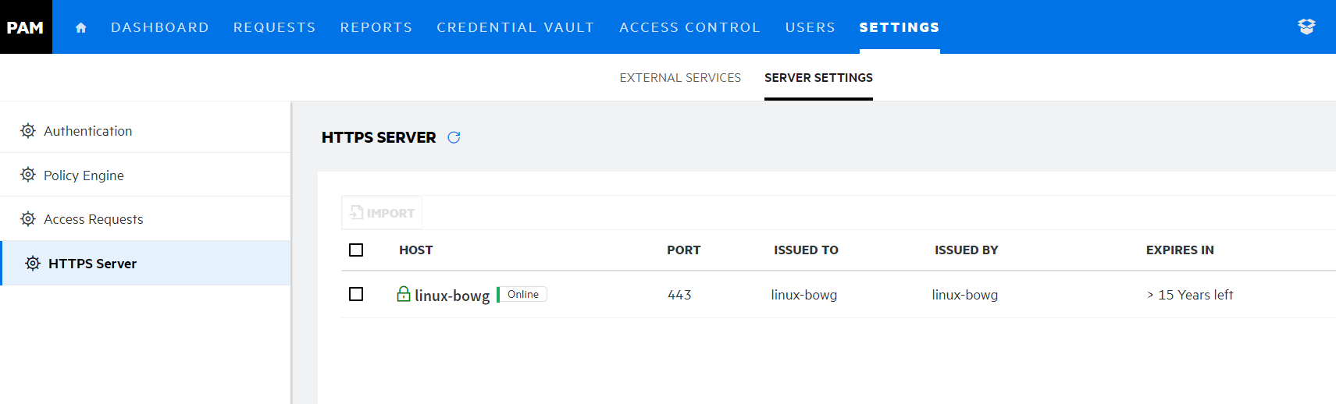1336x404 pixels.
Task: Click the refresh icon beside HTTPS SERVER
Action: [x=454, y=137]
